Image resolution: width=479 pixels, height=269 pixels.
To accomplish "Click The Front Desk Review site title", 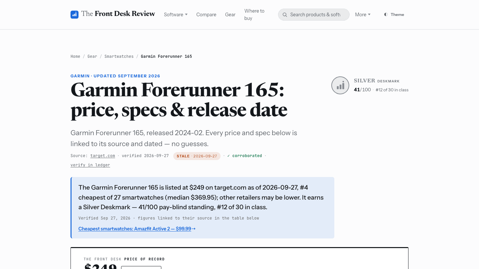I will coord(118,14).
